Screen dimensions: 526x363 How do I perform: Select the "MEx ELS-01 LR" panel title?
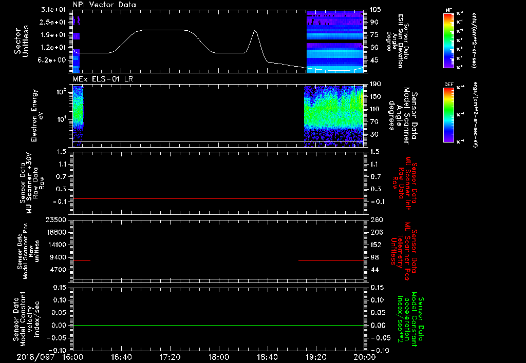coord(103,79)
